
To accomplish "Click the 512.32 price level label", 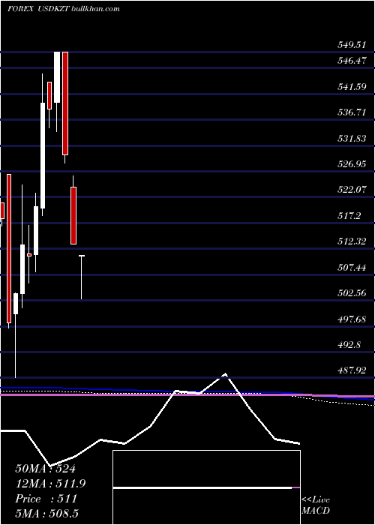I will (x=352, y=241).
